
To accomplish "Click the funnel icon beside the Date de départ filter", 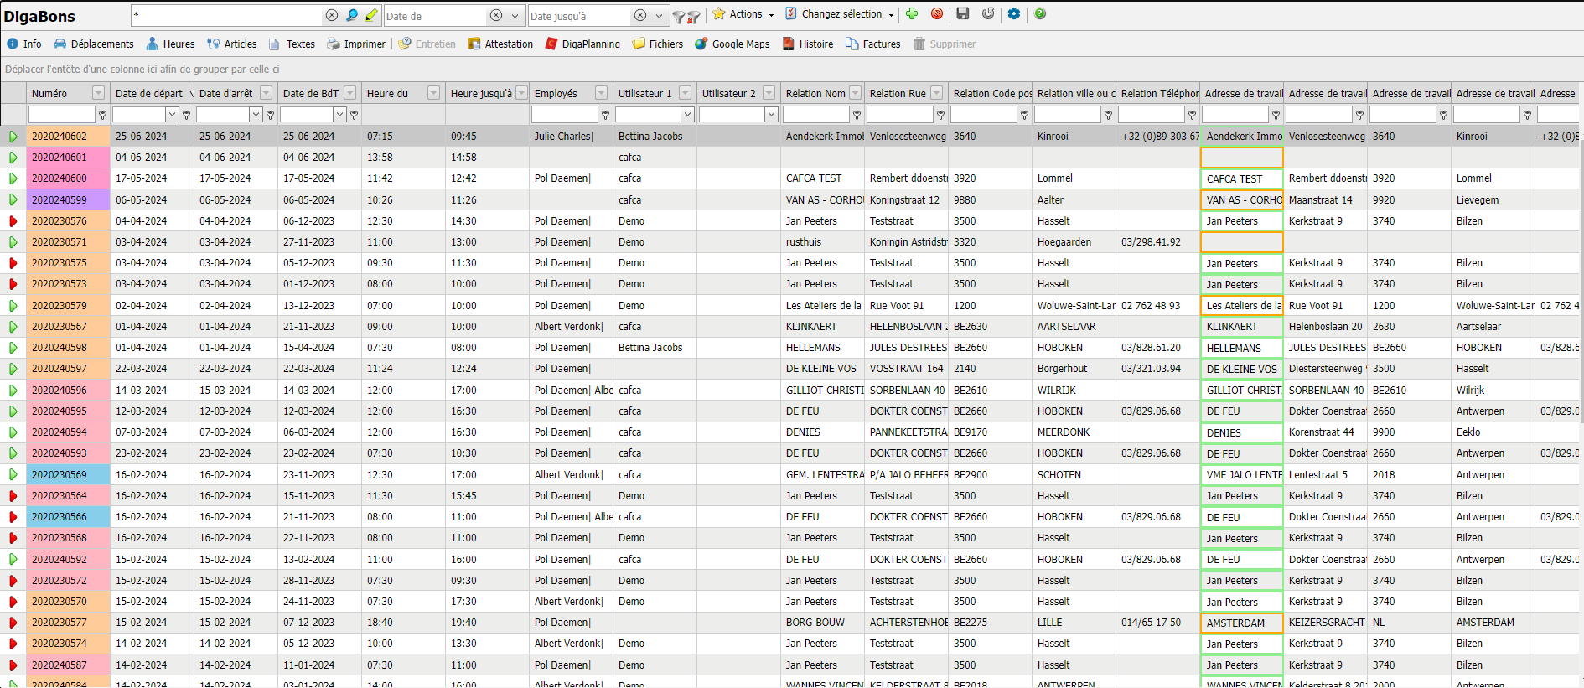I will click(187, 115).
